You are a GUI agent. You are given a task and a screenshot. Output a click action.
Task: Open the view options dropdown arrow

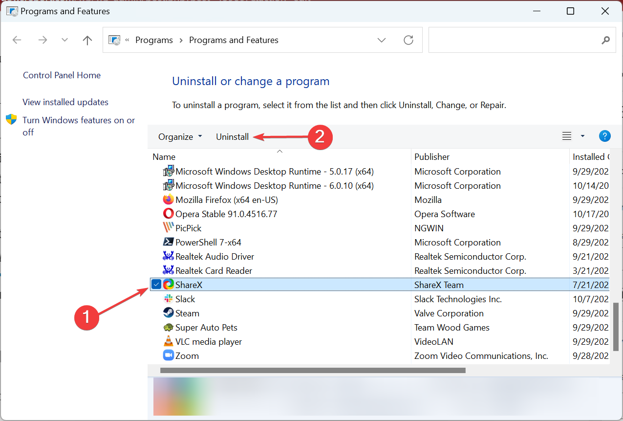[x=582, y=136]
